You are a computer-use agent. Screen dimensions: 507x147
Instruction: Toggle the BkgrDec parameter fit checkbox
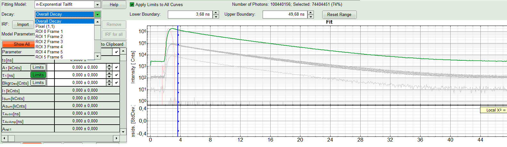click(x=116, y=83)
